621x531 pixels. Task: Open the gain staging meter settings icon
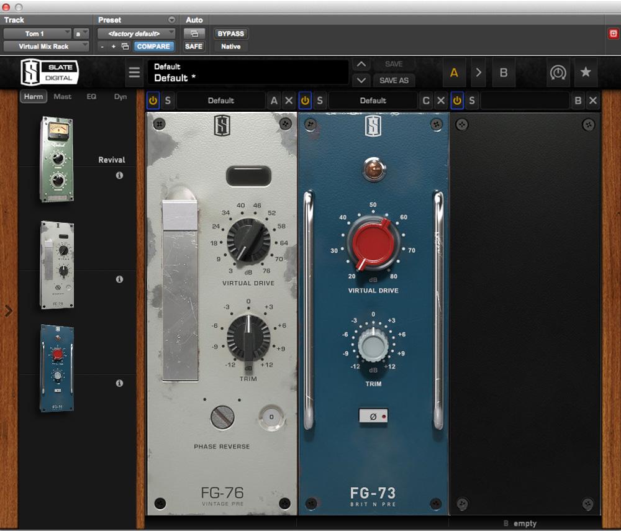pyautogui.click(x=558, y=73)
